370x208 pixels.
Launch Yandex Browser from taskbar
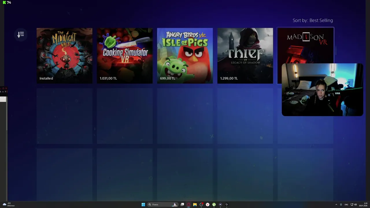click(208, 205)
